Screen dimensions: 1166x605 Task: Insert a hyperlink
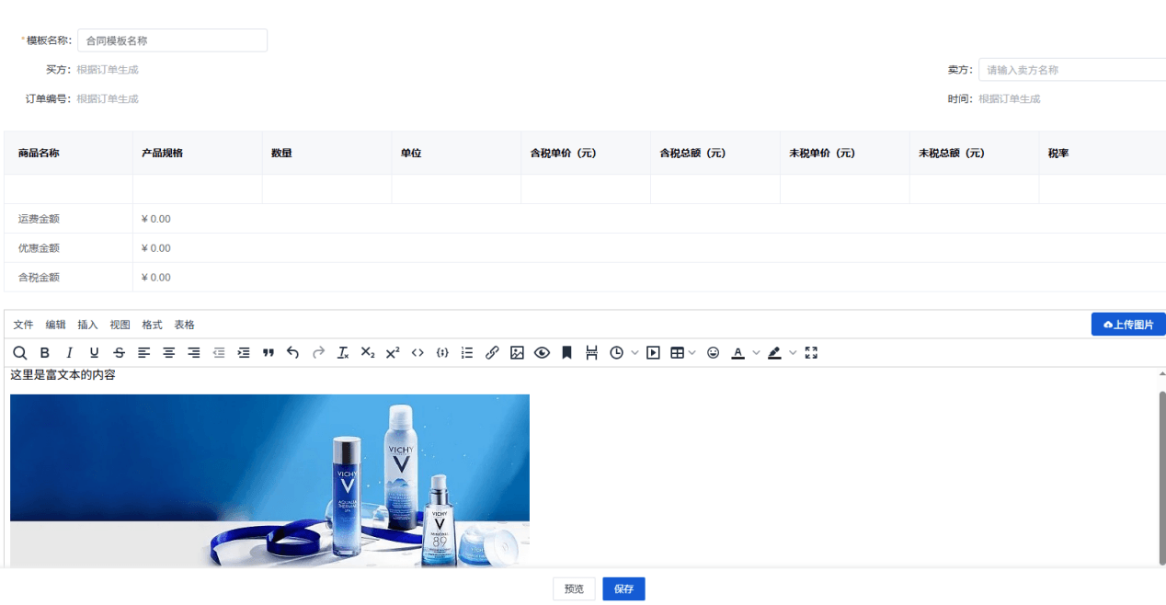(492, 352)
